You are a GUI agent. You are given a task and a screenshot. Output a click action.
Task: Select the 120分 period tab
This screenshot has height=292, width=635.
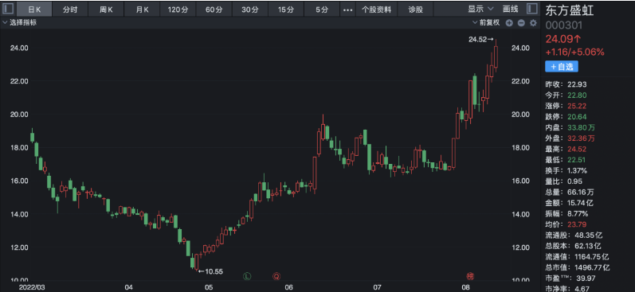(178, 10)
